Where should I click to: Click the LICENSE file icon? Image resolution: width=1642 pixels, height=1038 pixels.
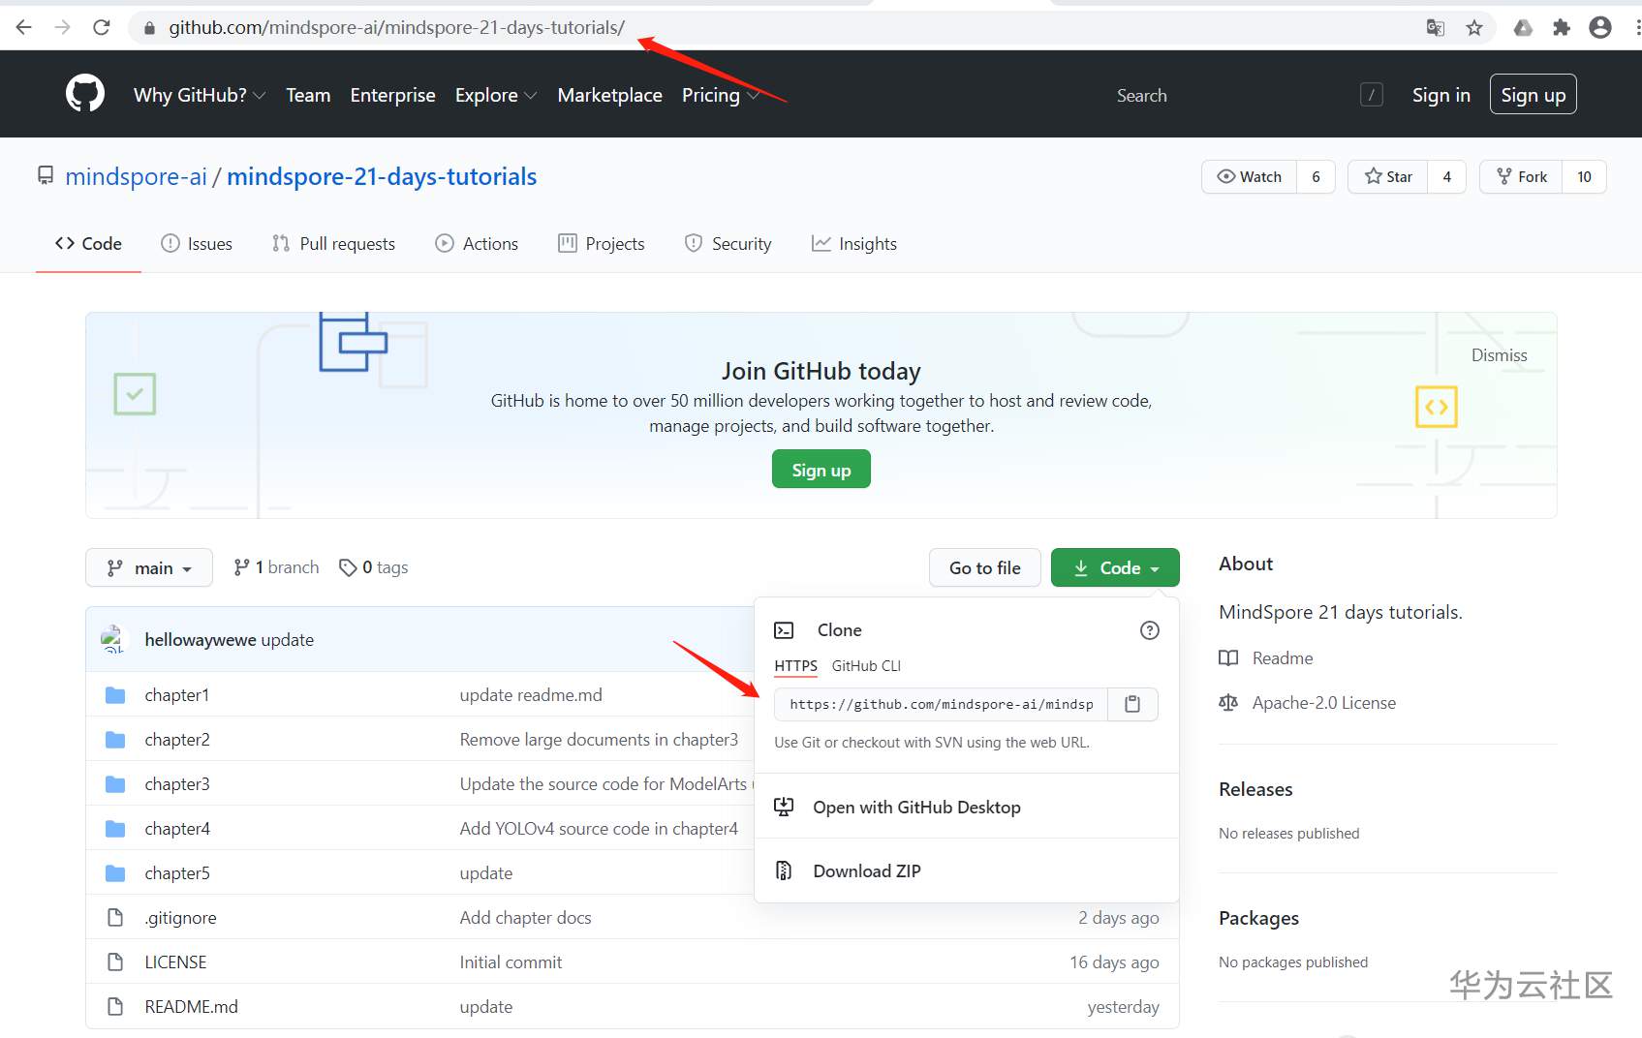click(115, 962)
